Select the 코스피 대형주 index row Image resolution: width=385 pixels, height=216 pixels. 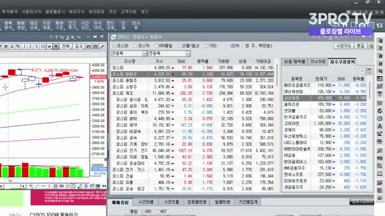point(192,74)
